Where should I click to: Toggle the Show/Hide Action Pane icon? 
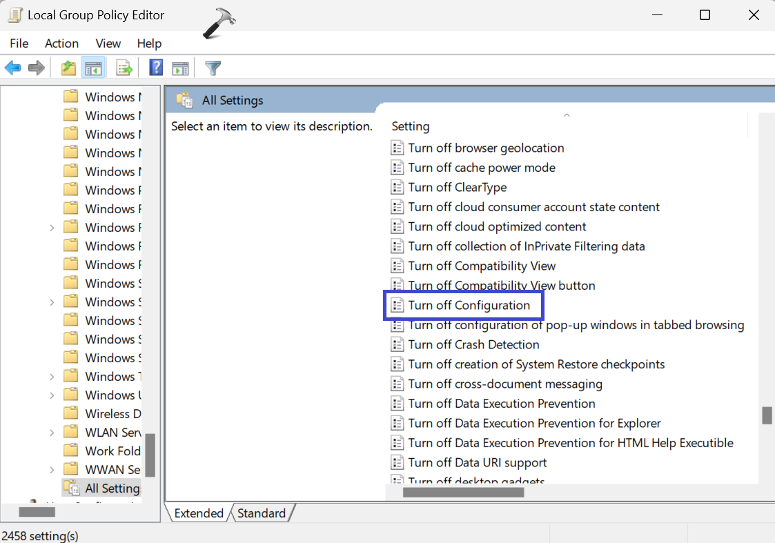(x=181, y=68)
